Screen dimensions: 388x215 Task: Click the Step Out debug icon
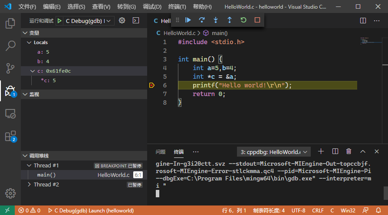point(230,20)
